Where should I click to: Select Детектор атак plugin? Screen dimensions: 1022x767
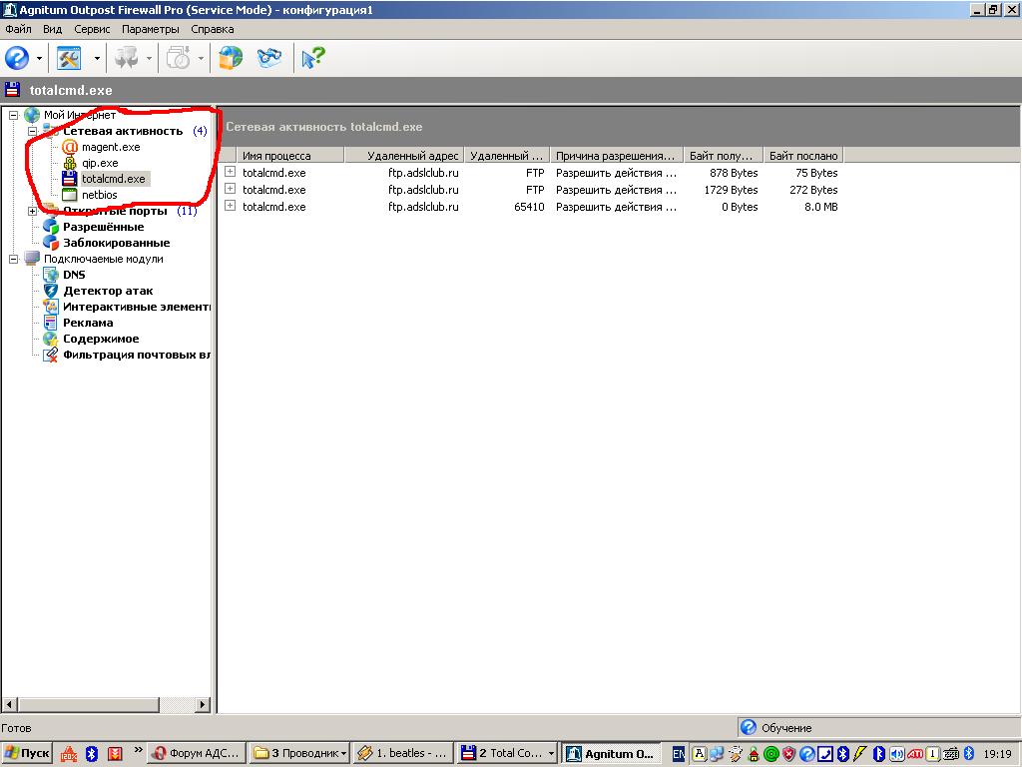pos(108,291)
